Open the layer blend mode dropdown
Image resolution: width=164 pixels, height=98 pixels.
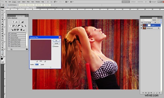click(x=146, y=20)
